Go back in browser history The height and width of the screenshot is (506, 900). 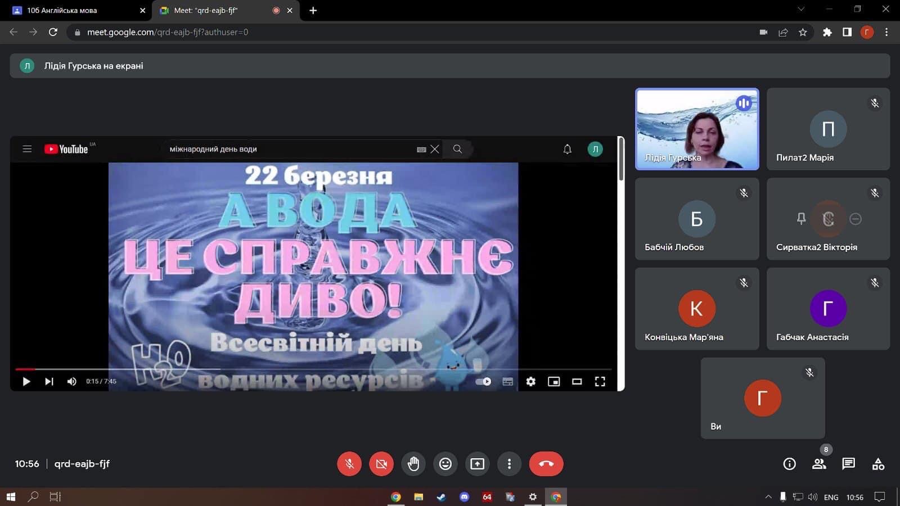(x=13, y=32)
